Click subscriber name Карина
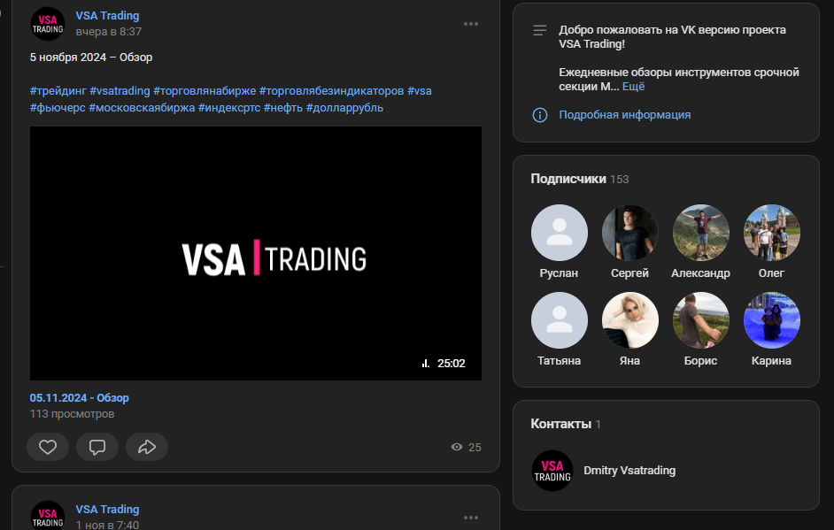 [771, 361]
